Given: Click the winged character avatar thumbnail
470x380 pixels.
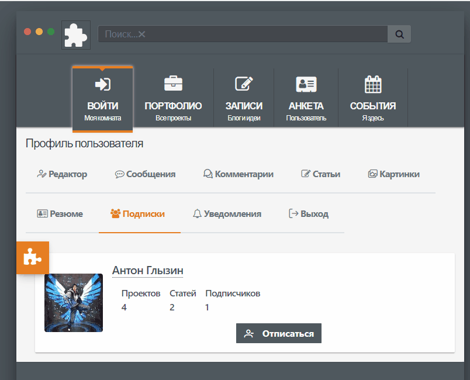Looking at the screenshot, I should (x=74, y=303).
